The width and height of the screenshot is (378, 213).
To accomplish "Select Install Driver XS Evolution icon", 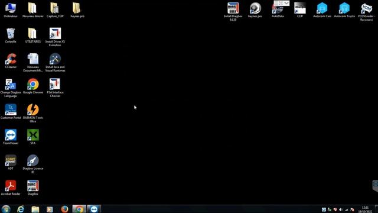I will tap(55, 37).
